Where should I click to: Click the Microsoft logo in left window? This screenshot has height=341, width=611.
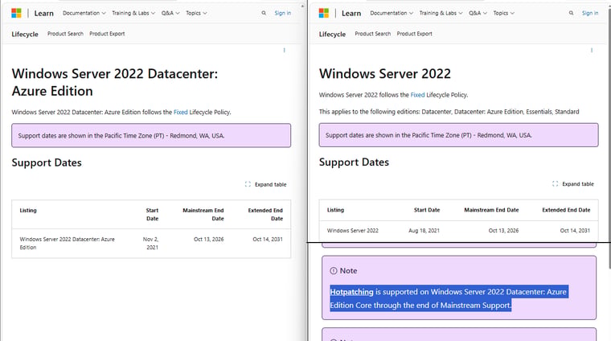pos(16,13)
